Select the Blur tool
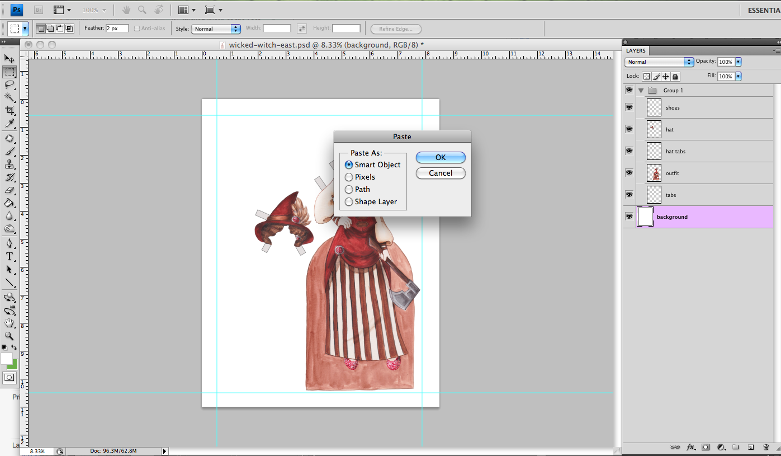Screen dimensions: 781x456 (10, 215)
